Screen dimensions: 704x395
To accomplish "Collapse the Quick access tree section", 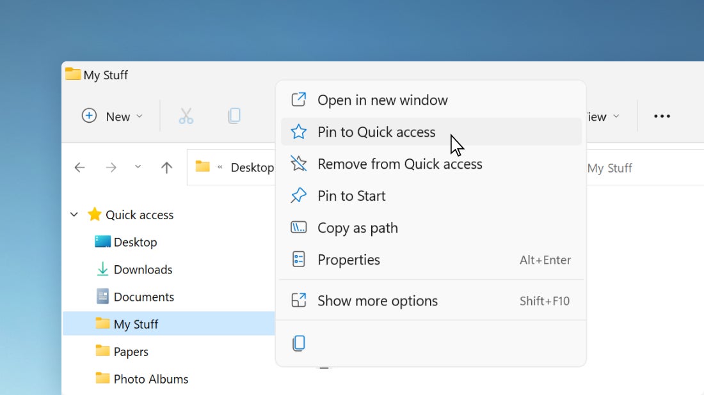I will [74, 215].
